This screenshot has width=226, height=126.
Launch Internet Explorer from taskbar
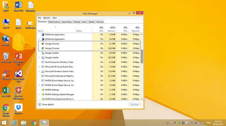pos(13,123)
